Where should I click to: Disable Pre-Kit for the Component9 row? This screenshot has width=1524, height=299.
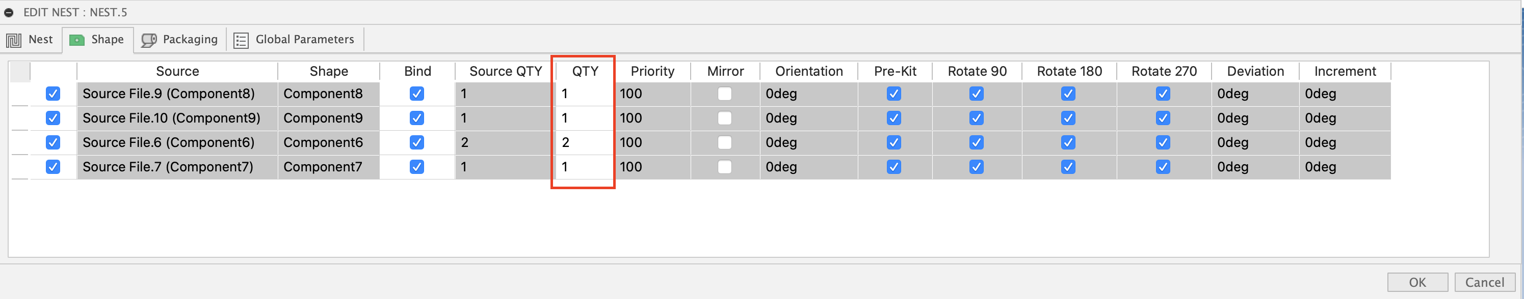coord(895,118)
